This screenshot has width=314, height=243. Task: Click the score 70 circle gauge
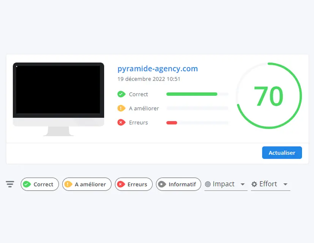point(269,96)
